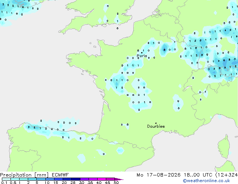238x184 pixels.
Task: Click the purple arrow at the legend's end
Action: pyautogui.click(x=119, y=179)
